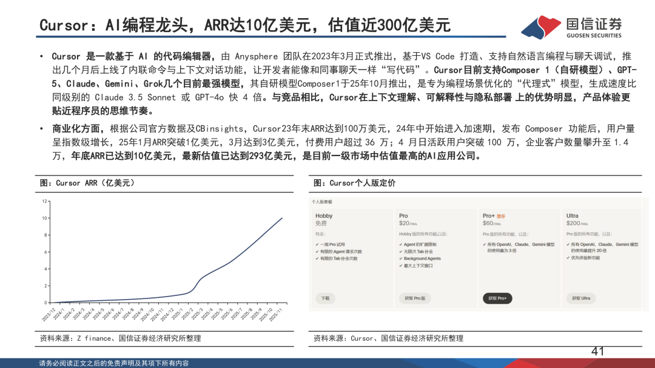The width and height of the screenshot is (655, 368).
Task: Click the y-axis label 8
Action: click(x=45, y=235)
